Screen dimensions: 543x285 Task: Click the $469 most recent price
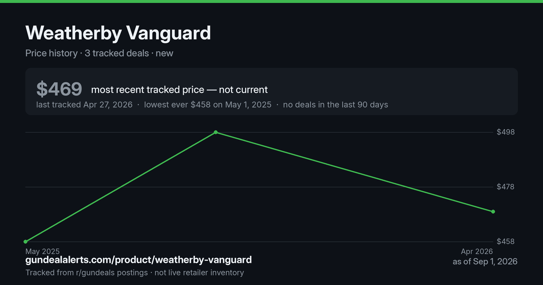pyautogui.click(x=59, y=89)
